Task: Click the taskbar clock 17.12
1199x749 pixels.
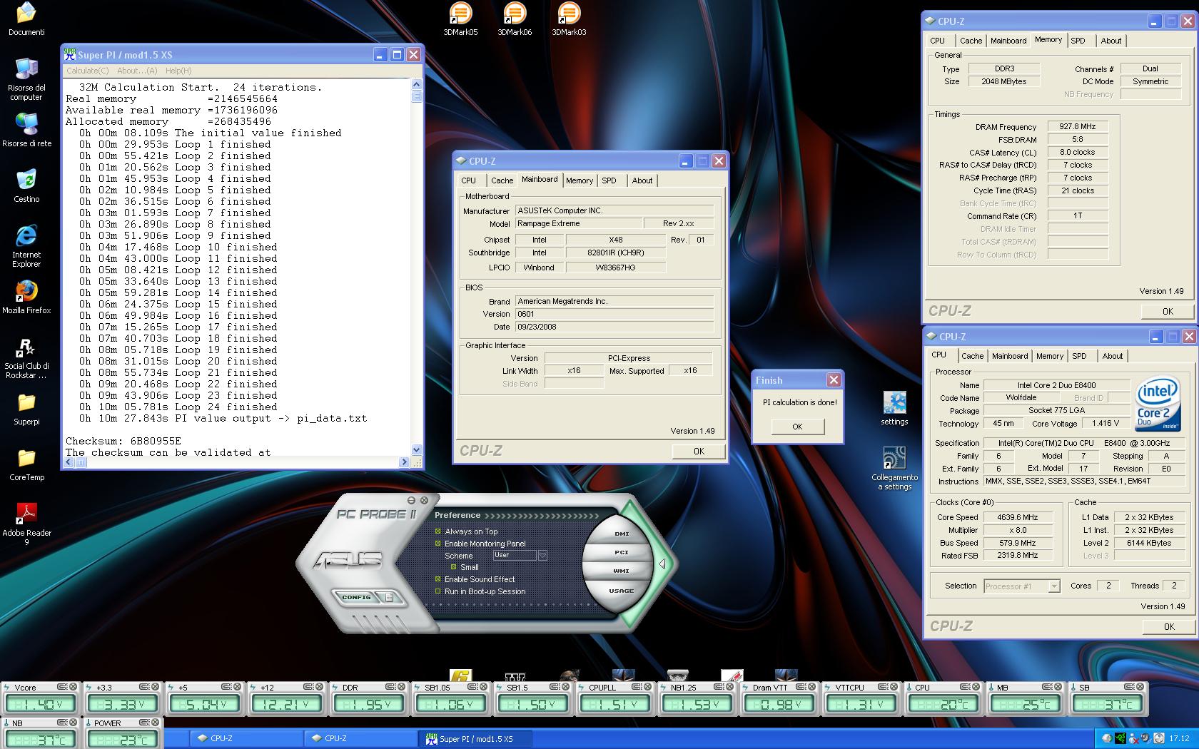Action: pyautogui.click(x=1179, y=738)
